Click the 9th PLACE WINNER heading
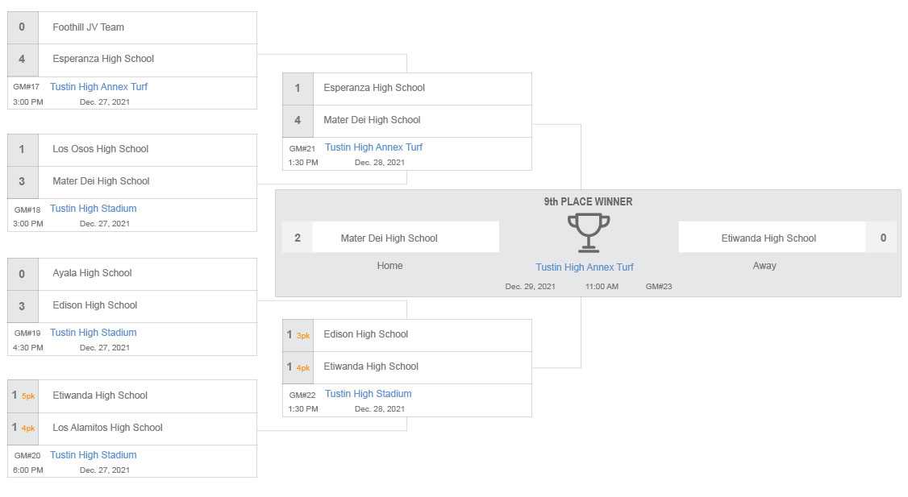 pyautogui.click(x=588, y=202)
